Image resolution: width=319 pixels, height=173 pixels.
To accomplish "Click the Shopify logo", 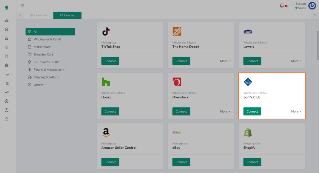I will (x=248, y=132).
